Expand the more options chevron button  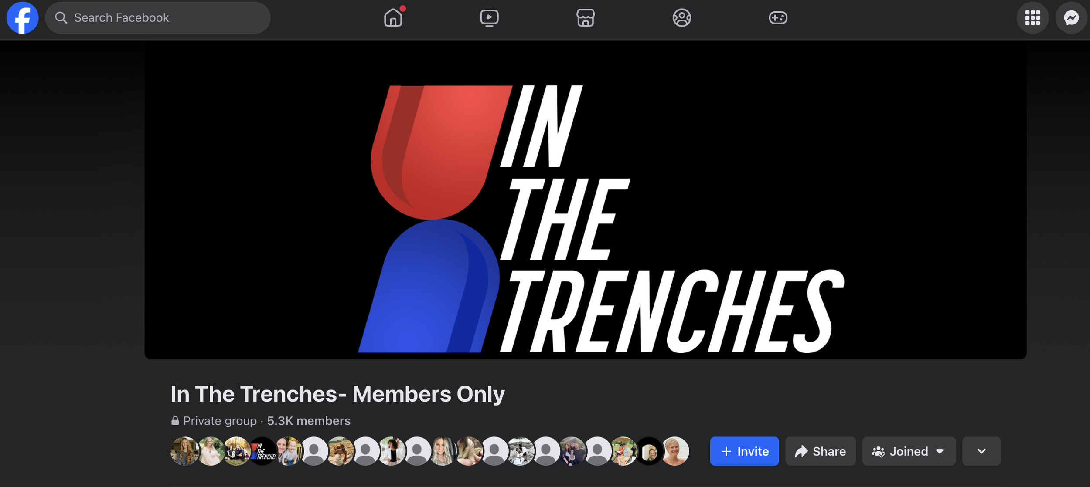click(x=981, y=451)
